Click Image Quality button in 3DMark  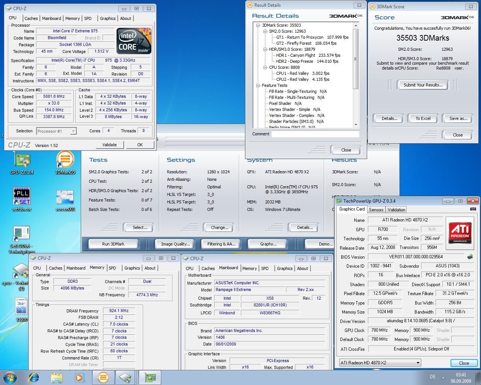[175, 244]
